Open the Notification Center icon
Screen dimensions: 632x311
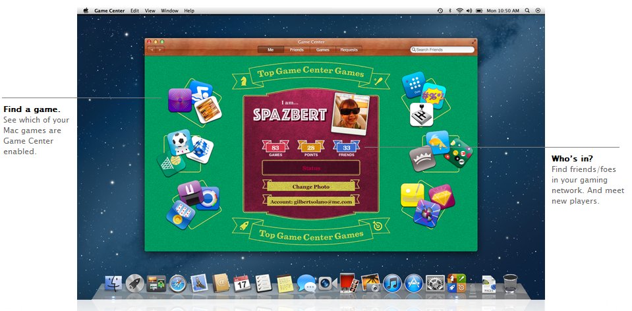(538, 11)
